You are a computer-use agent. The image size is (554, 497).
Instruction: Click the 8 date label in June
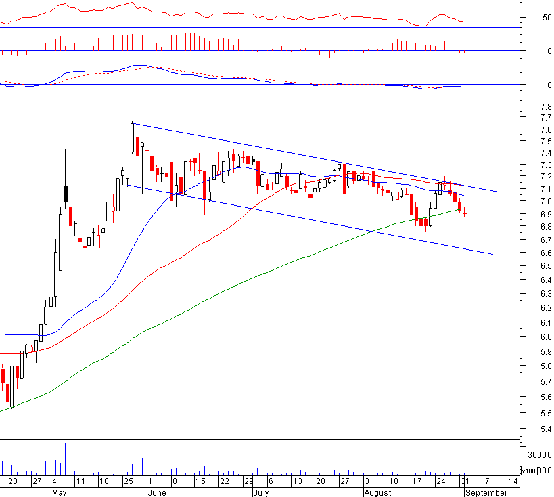[175, 481]
